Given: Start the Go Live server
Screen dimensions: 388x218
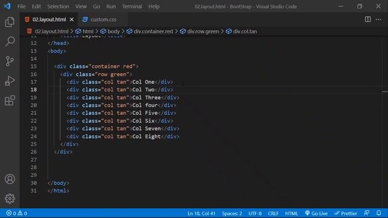Looking at the screenshot, I should 316,213.
